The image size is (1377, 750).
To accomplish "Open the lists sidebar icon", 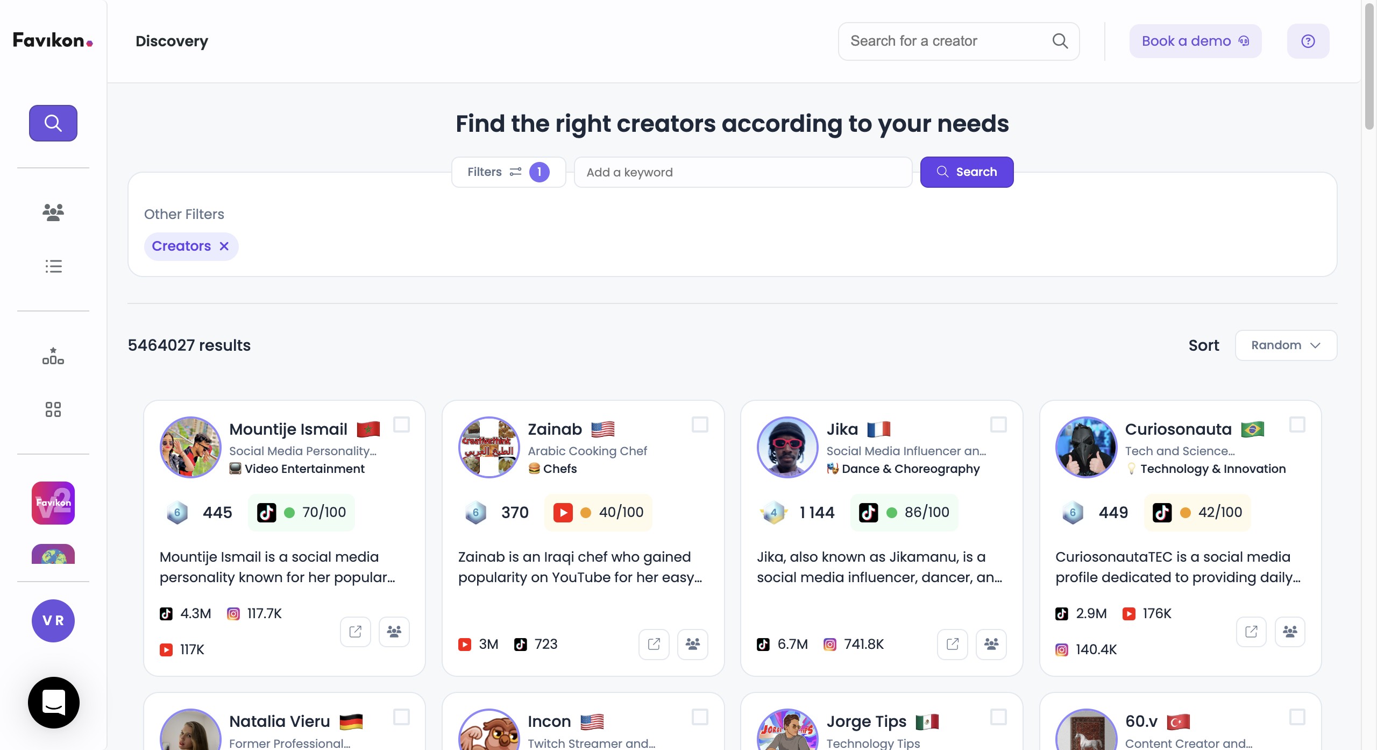I will 53,266.
